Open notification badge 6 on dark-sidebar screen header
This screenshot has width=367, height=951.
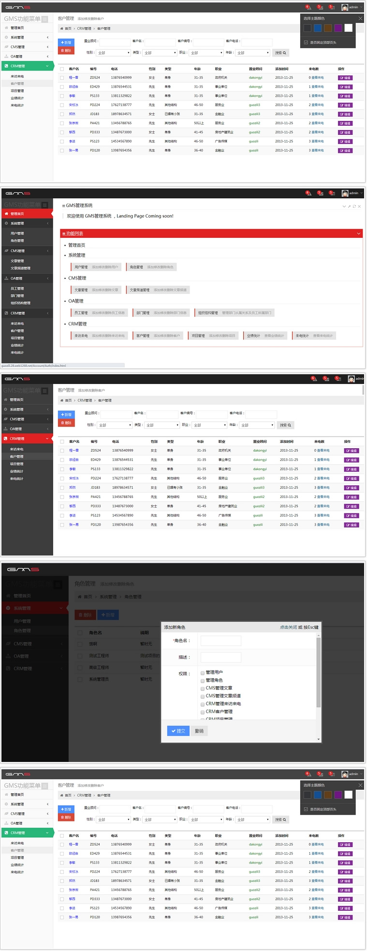314,379
